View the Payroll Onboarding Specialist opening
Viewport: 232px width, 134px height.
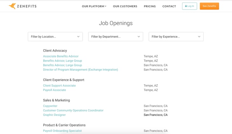point(62,131)
